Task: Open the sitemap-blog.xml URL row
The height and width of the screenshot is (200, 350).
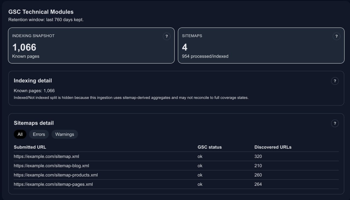Action: click(51, 166)
